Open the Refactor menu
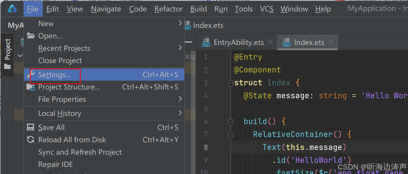The height and width of the screenshot is (174, 408). pyautogui.click(x=168, y=9)
